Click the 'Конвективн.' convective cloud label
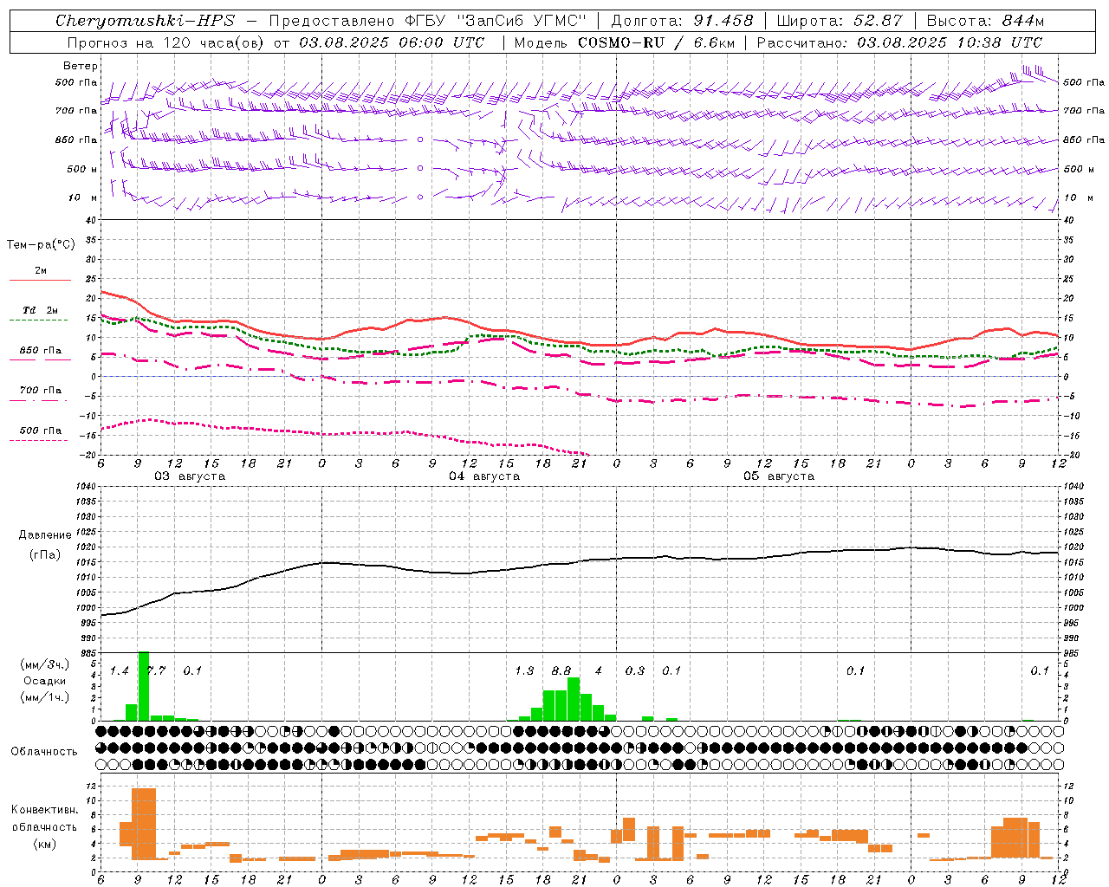 tap(44, 810)
